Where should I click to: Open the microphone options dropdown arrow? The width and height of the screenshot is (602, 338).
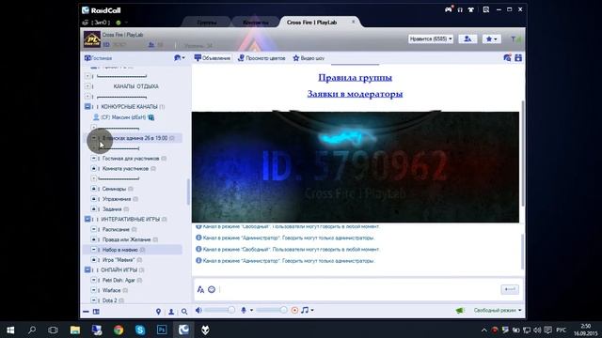click(x=251, y=311)
